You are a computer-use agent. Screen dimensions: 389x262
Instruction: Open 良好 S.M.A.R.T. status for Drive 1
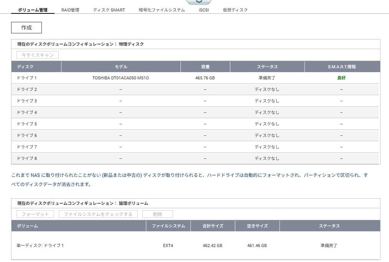[341, 77]
